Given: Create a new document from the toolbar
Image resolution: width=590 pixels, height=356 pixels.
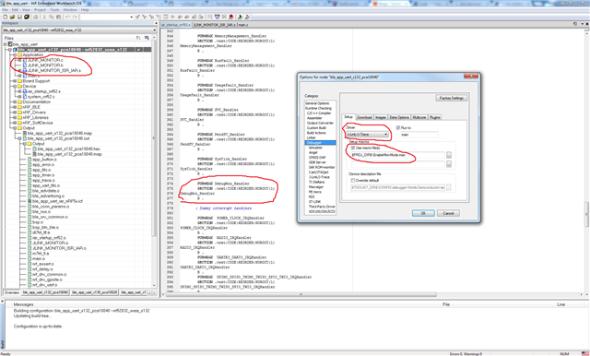Looking at the screenshot, I should click(6, 17).
